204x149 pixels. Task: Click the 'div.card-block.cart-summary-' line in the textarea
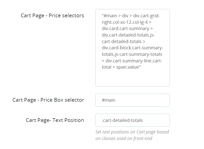132,48
